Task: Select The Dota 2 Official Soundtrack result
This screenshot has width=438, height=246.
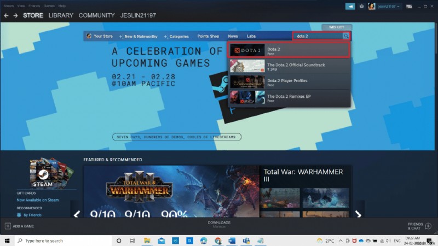Action: coord(290,66)
